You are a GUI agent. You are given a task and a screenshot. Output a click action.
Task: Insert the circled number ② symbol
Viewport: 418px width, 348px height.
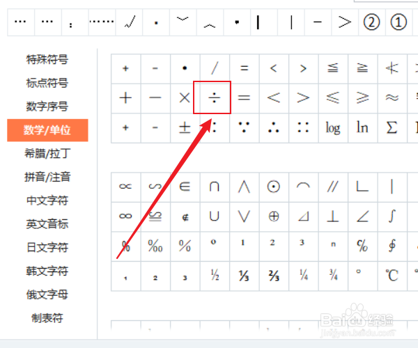point(371,22)
